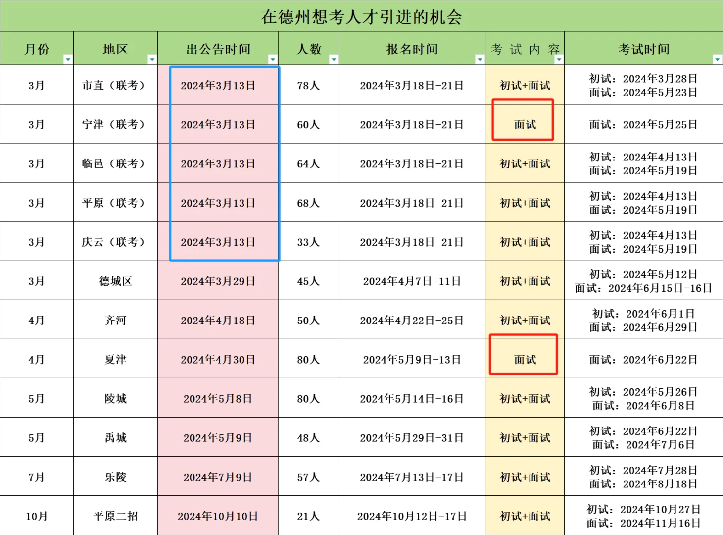Click the 78人 cell in the 人数 column
This screenshot has height=535, width=723.
[309, 85]
